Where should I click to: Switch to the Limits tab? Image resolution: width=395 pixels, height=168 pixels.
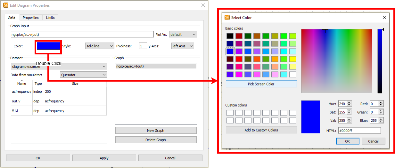tap(50, 18)
